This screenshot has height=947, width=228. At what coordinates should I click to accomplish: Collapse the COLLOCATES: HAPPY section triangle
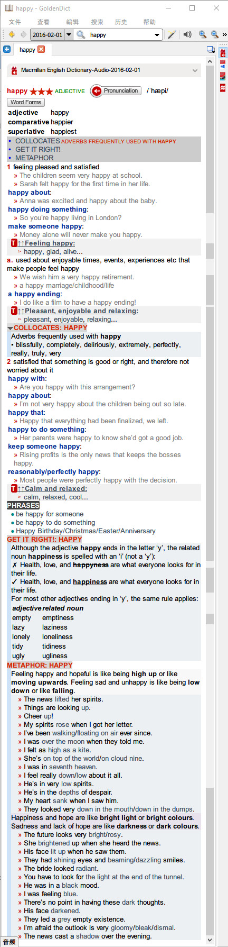(x=10, y=328)
